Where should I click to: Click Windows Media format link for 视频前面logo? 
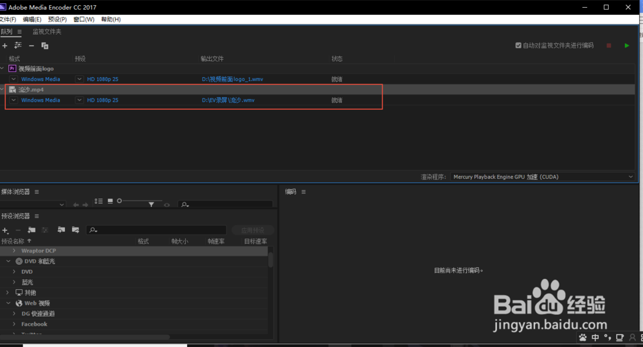click(x=41, y=79)
